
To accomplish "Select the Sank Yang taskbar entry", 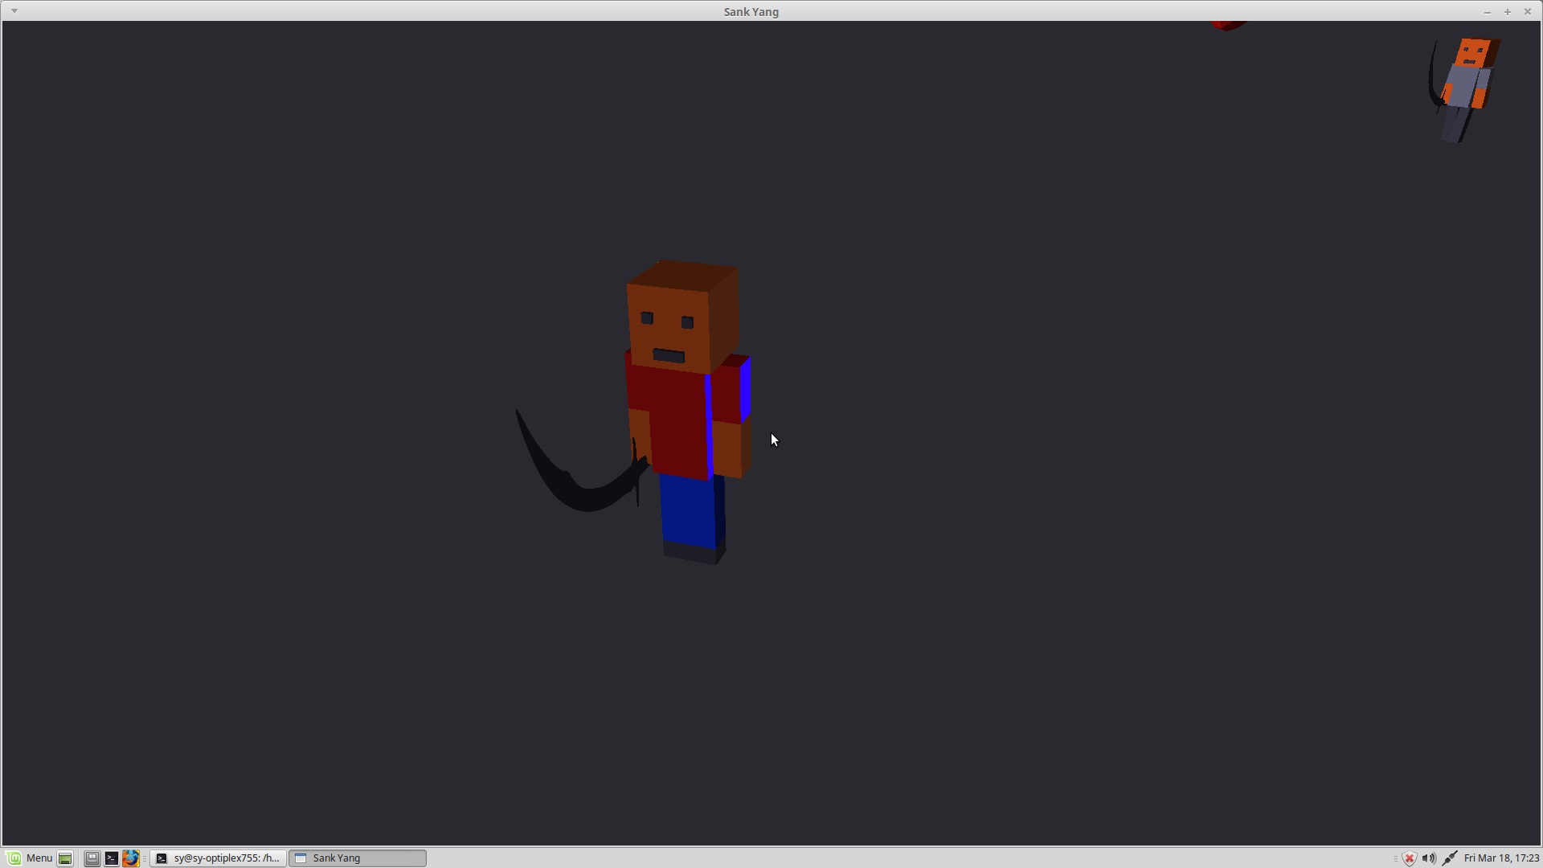I will coord(358,858).
